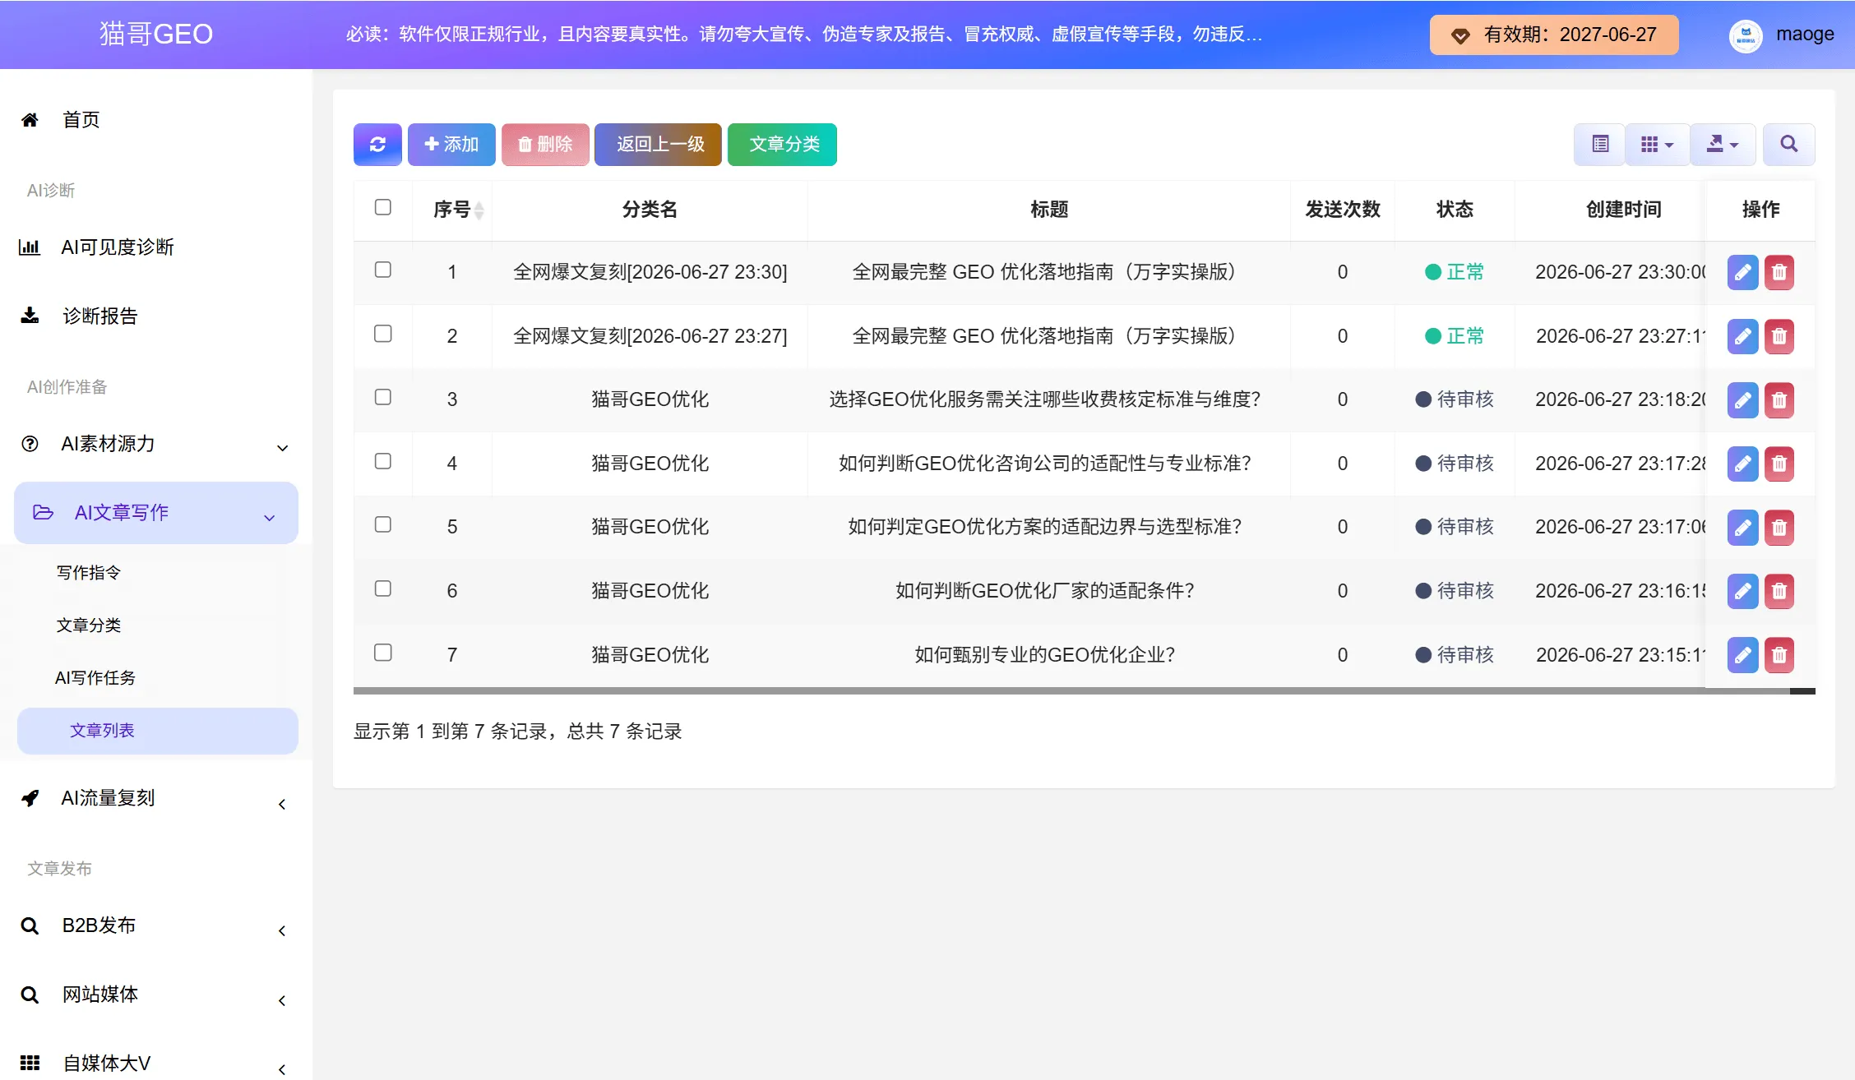Expand the 网站媒体 menu

tap(156, 995)
